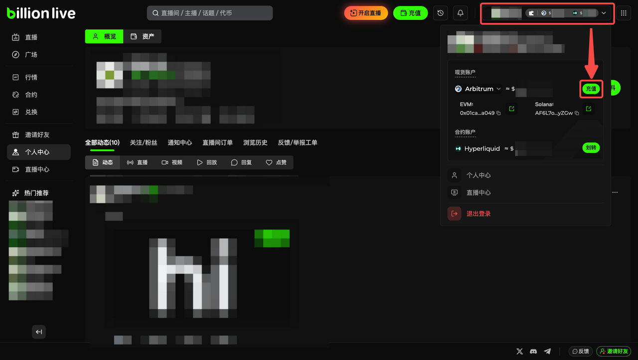Collapse the account dropdown in header
The width and height of the screenshot is (638, 360).
[604, 13]
